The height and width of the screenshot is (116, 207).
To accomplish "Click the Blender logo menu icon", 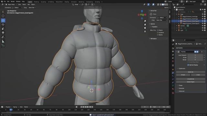I will (2, 2).
